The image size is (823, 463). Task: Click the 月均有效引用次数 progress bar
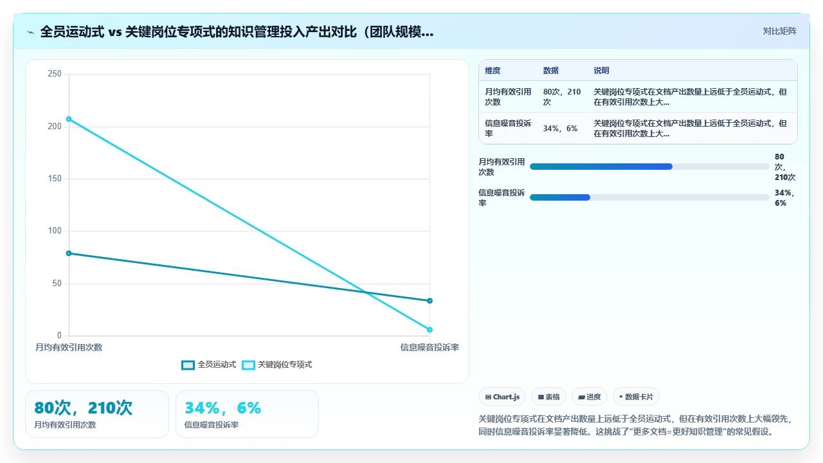(x=649, y=167)
